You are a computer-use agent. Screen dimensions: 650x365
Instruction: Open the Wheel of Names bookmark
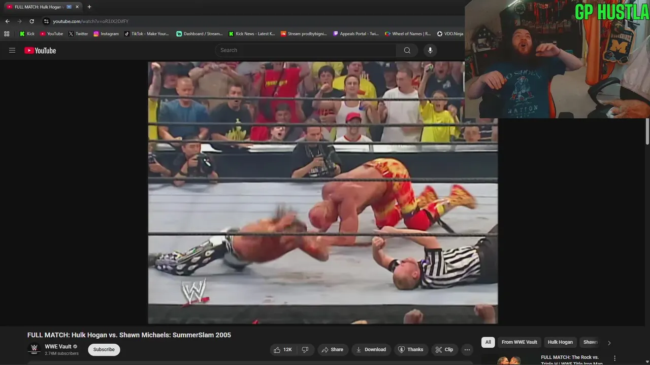click(408, 34)
